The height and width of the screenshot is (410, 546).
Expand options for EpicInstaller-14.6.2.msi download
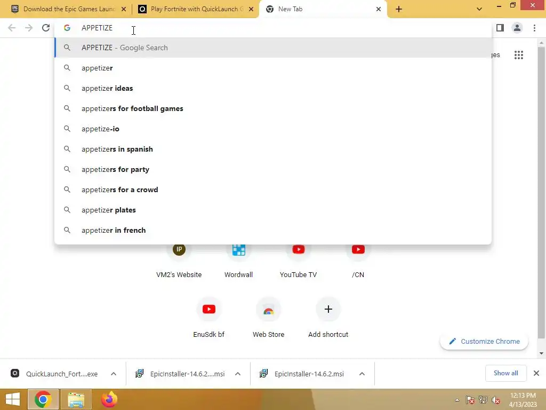[x=362, y=374]
